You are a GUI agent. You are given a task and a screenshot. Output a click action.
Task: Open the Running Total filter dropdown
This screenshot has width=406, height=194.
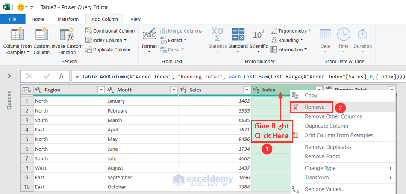pos(392,89)
